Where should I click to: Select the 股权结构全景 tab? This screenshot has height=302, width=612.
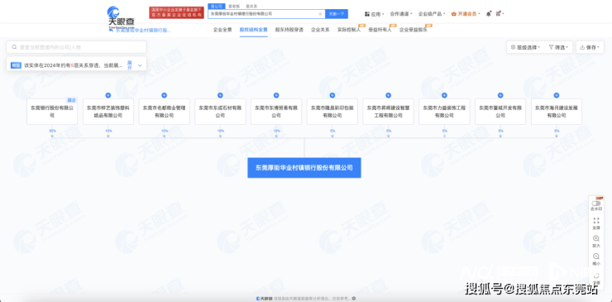click(254, 30)
